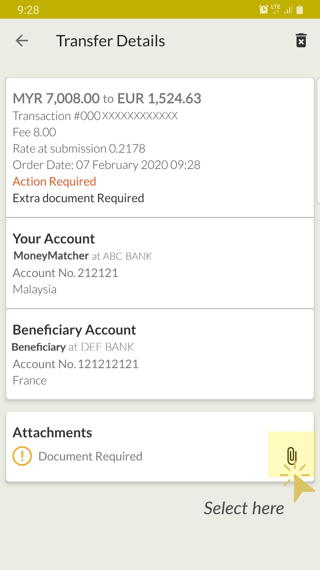Open the Your Account section
The image size is (320, 570).
(x=54, y=239)
